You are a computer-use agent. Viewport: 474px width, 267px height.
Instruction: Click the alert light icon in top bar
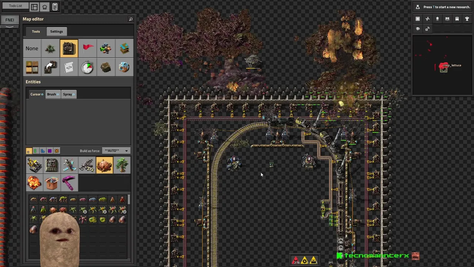(44, 7)
